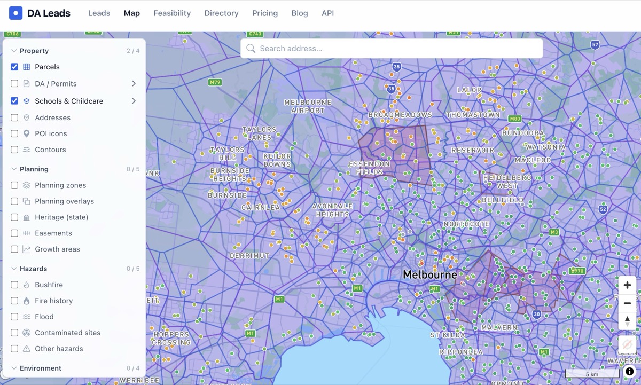Tick the Contours checkbox

point(14,150)
